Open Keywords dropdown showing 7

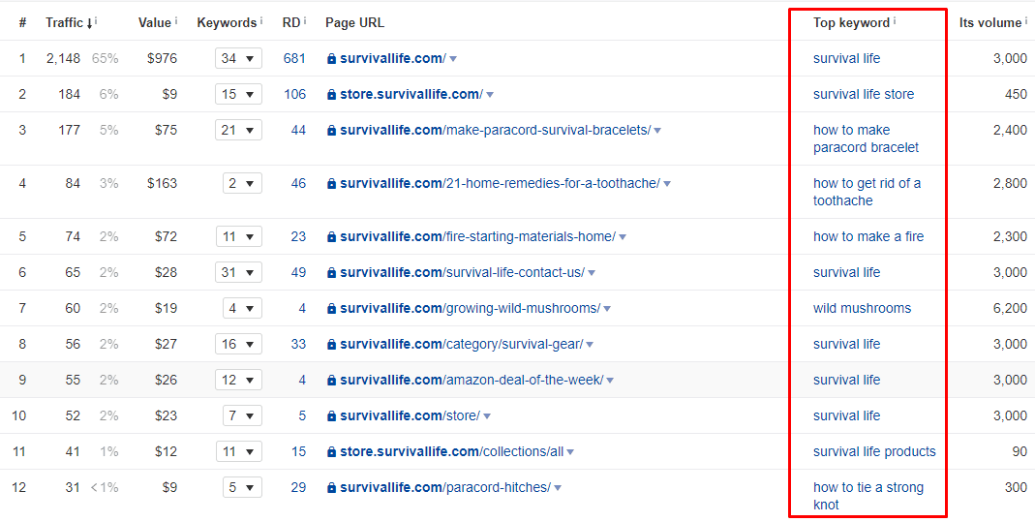(x=242, y=415)
